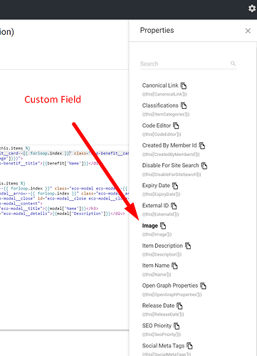Copy the Item Description property tag
The width and height of the screenshot is (257, 356).
click(188, 246)
